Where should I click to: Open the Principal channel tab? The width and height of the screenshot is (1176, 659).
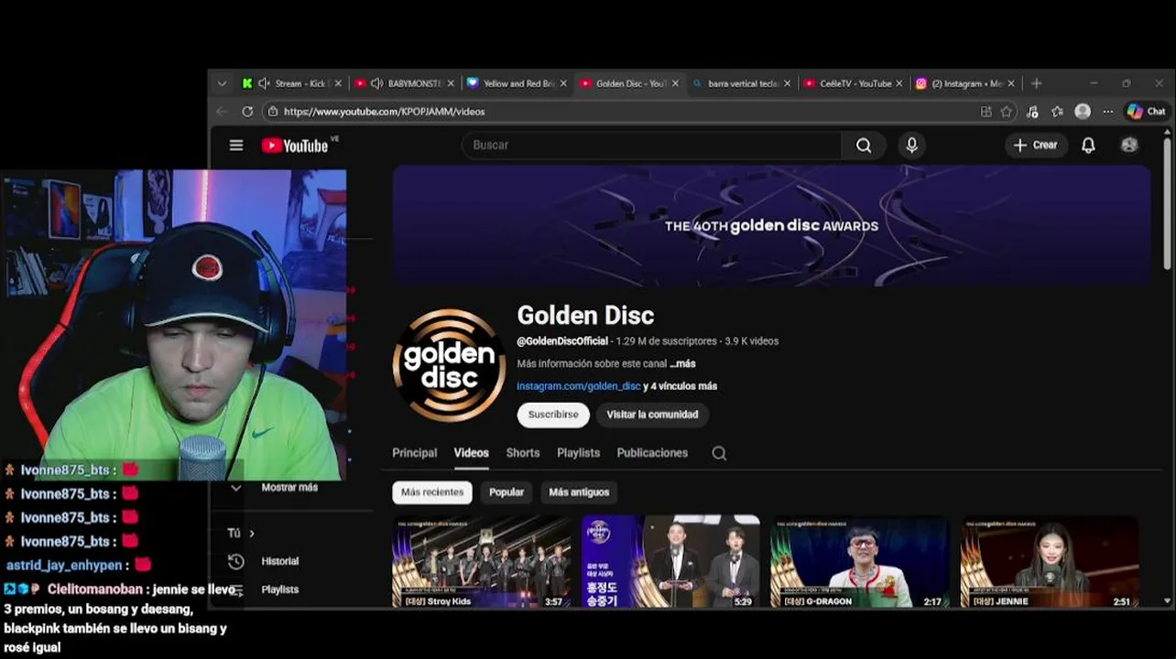pos(415,453)
